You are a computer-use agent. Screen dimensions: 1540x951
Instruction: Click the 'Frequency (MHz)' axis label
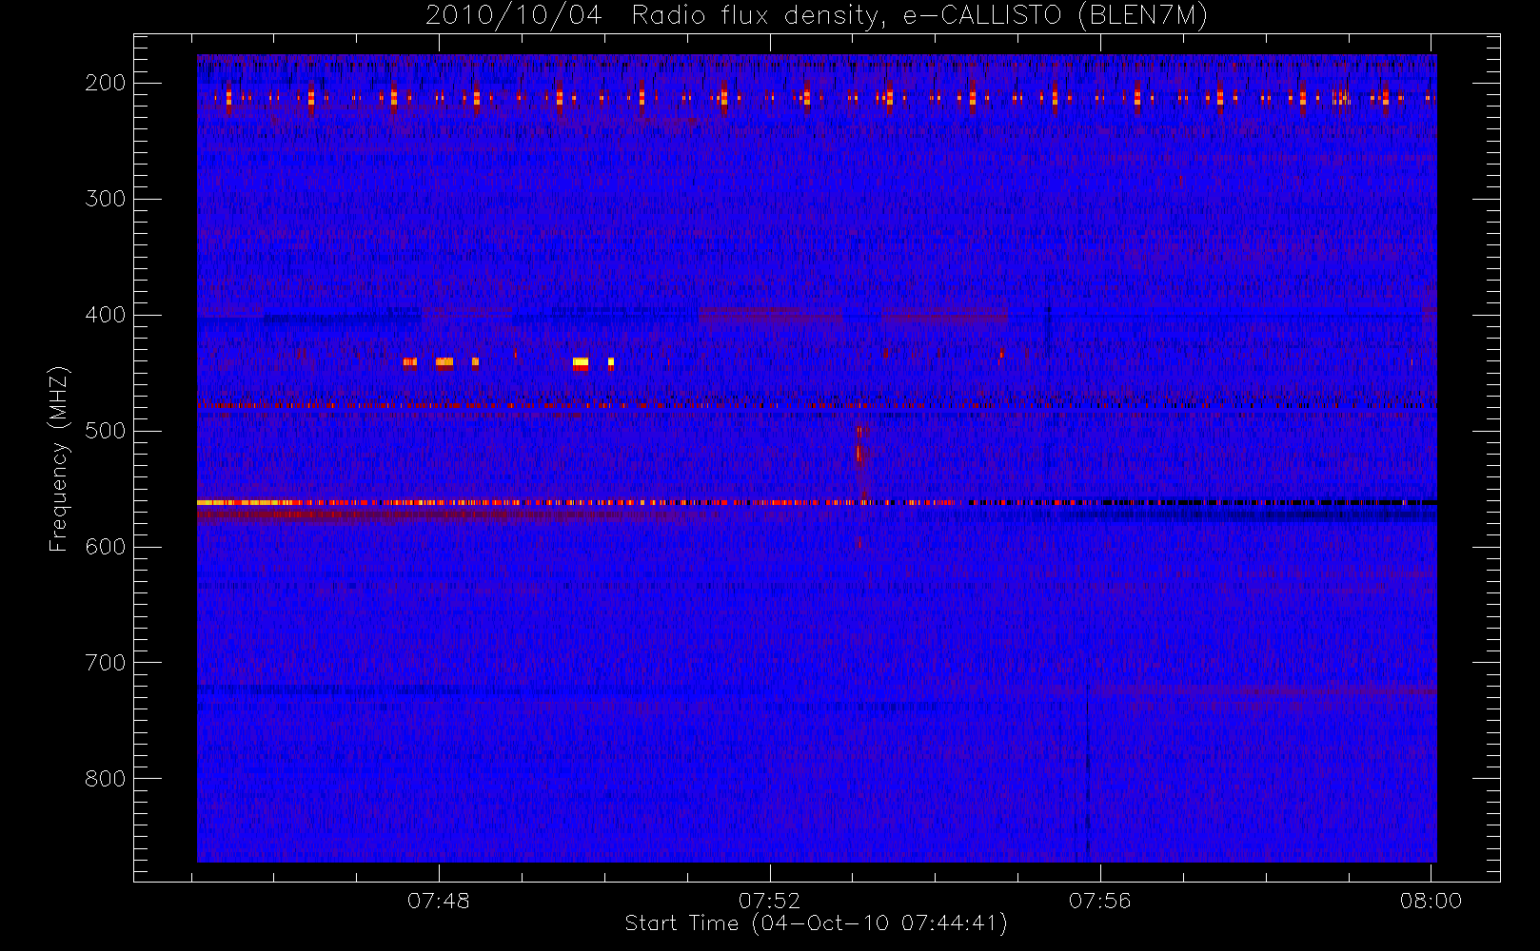pos(59,458)
